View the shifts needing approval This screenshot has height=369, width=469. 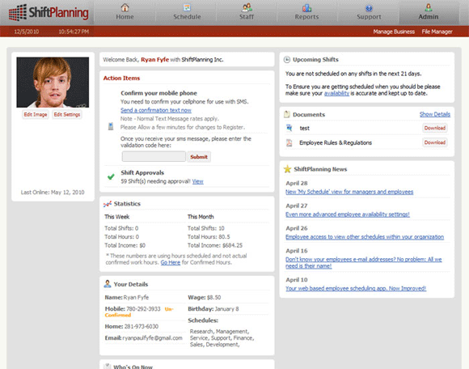click(x=198, y=181)
